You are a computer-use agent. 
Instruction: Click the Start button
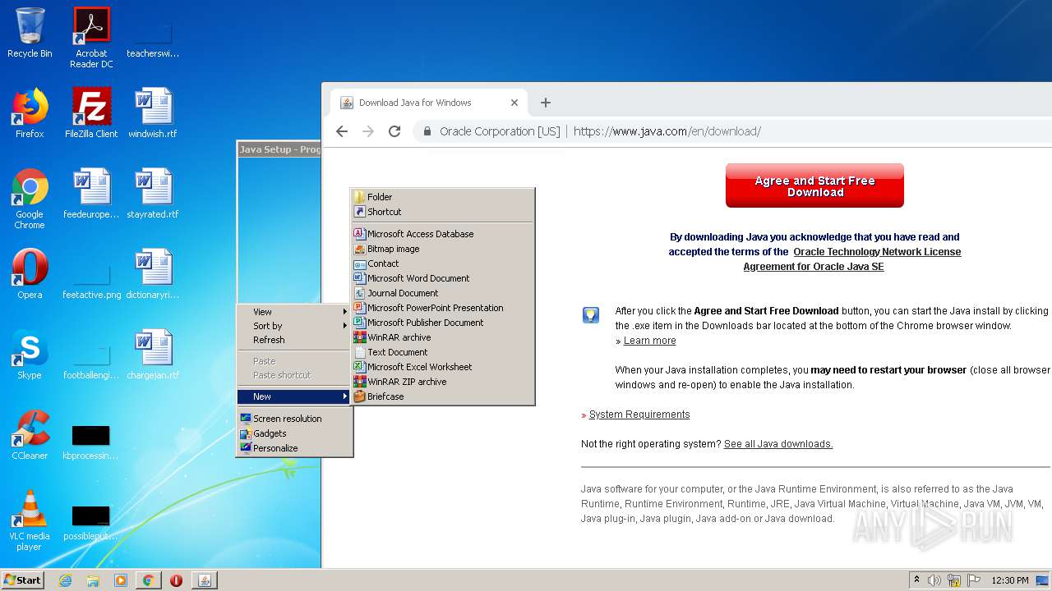click(23, 580)
